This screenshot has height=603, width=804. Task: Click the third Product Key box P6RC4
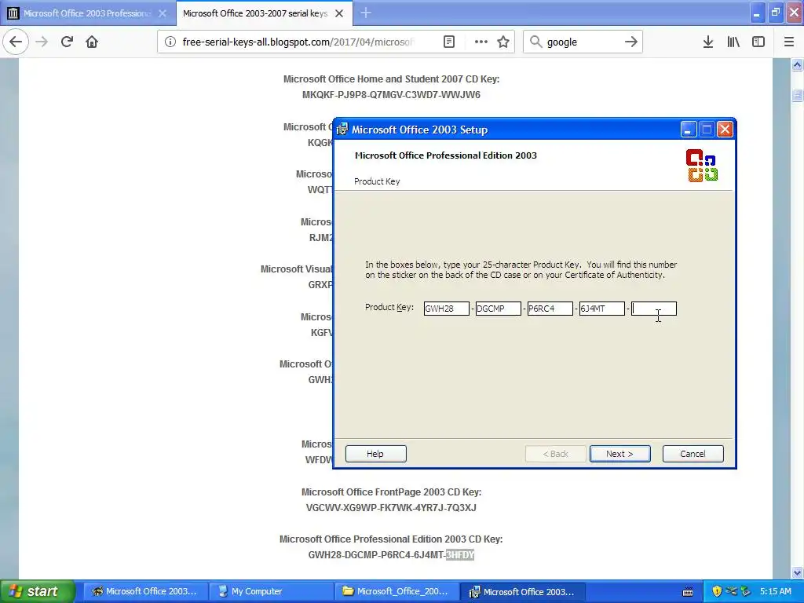pos(550,308)
